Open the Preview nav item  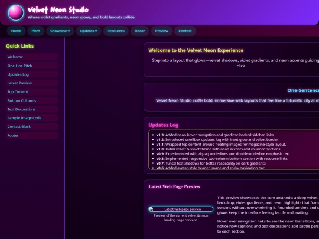(162, 31)
